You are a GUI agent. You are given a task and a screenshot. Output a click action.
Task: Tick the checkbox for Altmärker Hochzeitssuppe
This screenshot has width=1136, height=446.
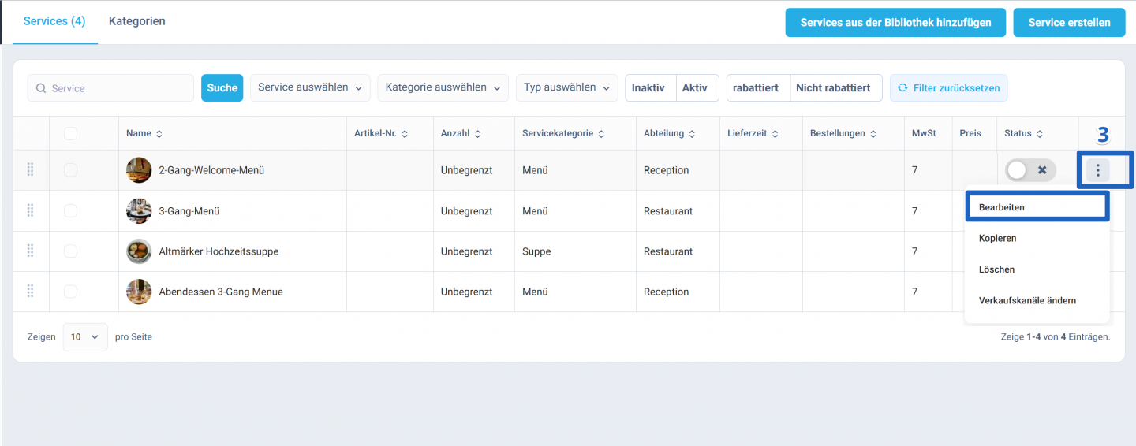tap(71, 251)
